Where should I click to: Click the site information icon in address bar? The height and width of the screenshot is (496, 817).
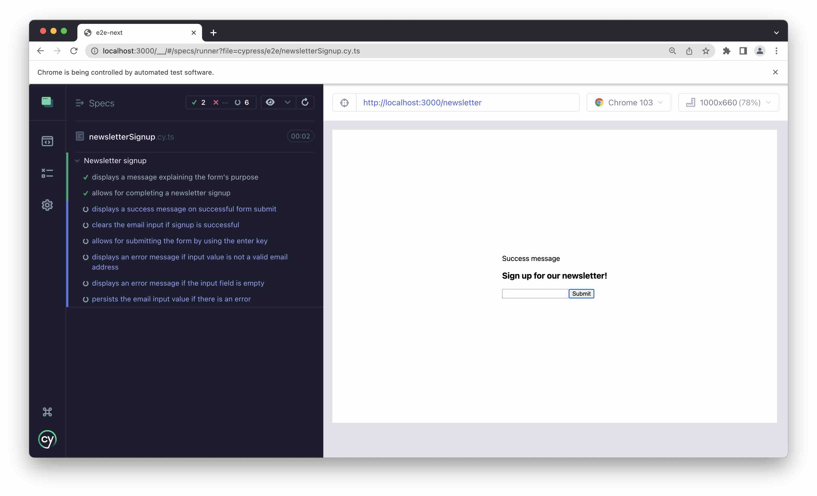point(95,51)
